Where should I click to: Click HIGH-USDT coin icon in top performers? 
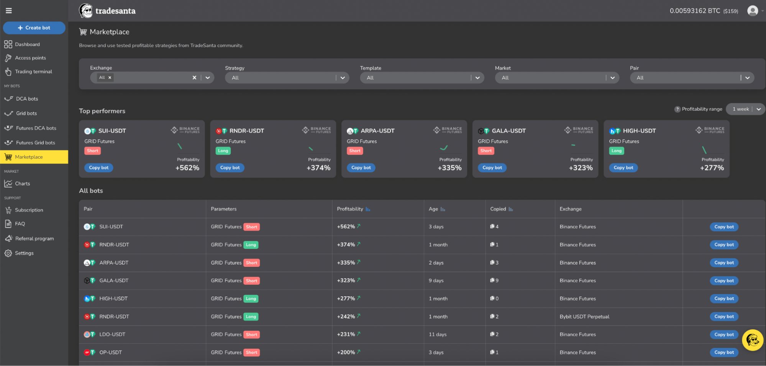615,131
